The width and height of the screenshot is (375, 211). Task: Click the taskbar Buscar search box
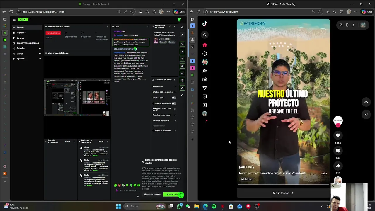(145, 206)
